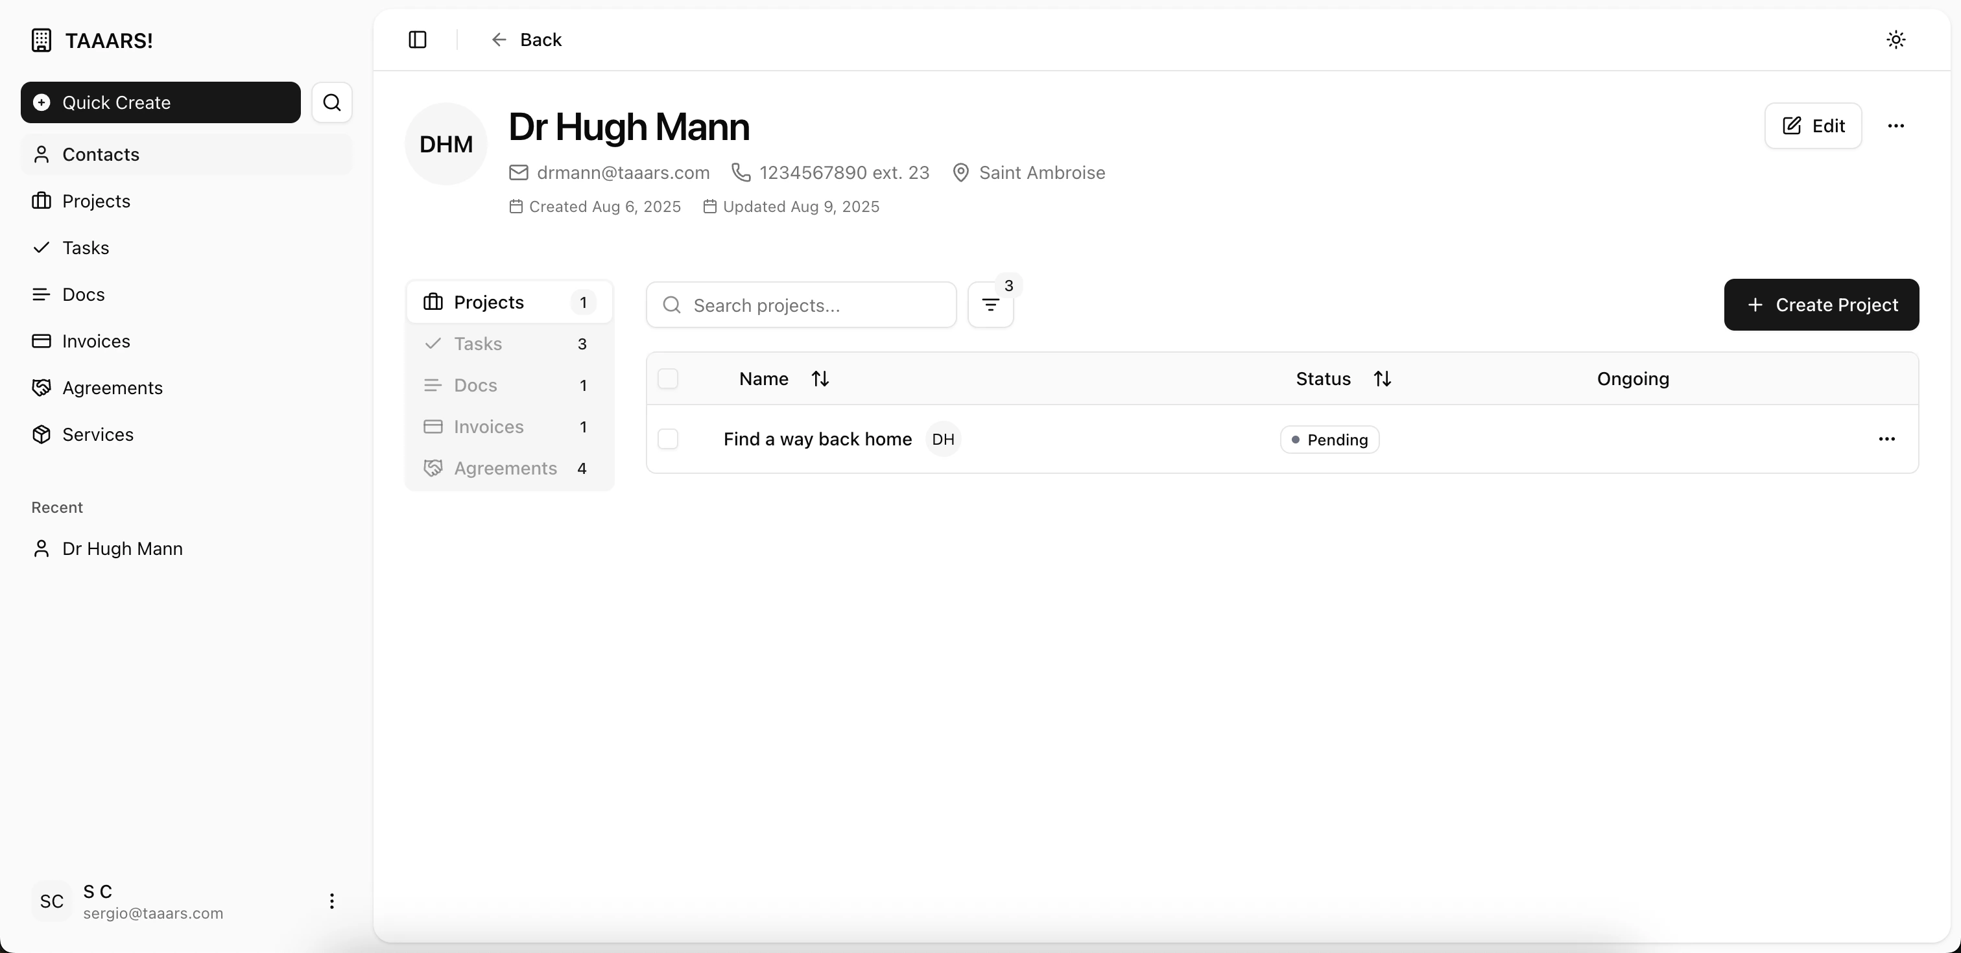Viewport: 1961px width, 953px height.
Task: Click the Edit contact button
Action: [1812, 126]
